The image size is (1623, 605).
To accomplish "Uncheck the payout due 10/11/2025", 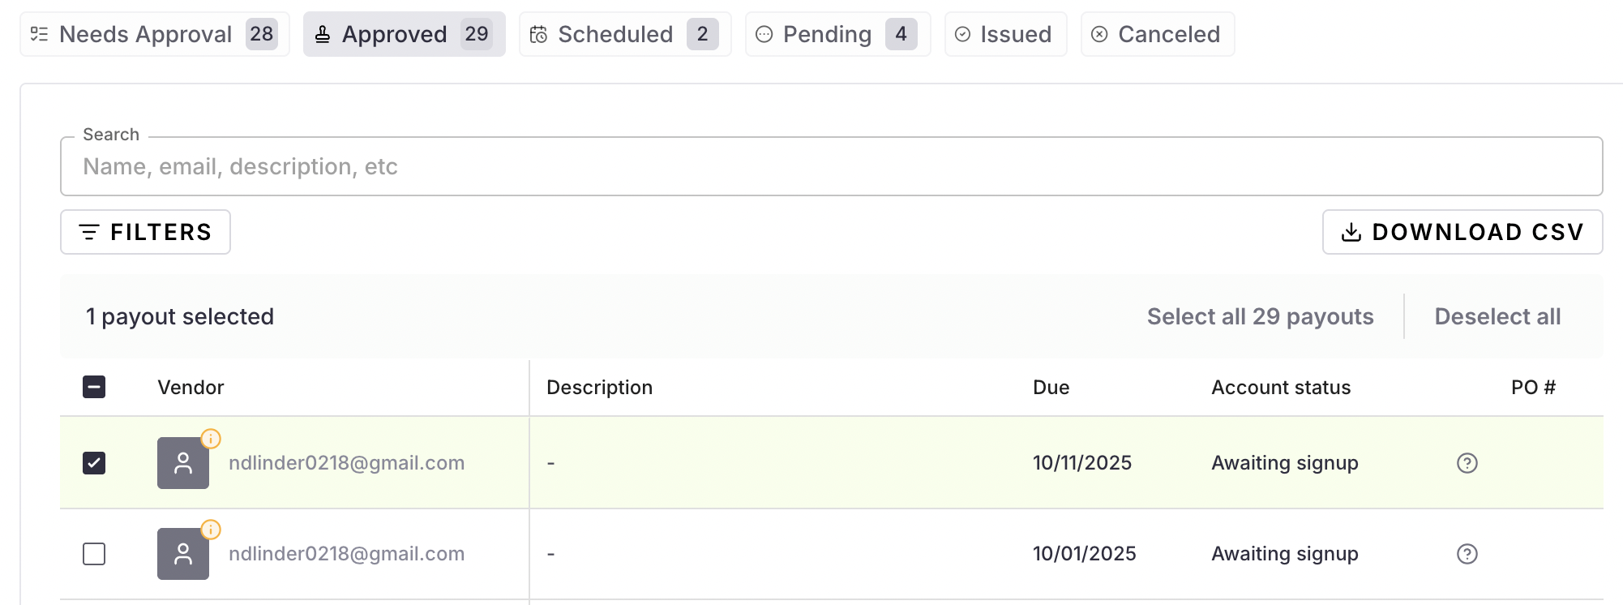I will pos(94,463).
